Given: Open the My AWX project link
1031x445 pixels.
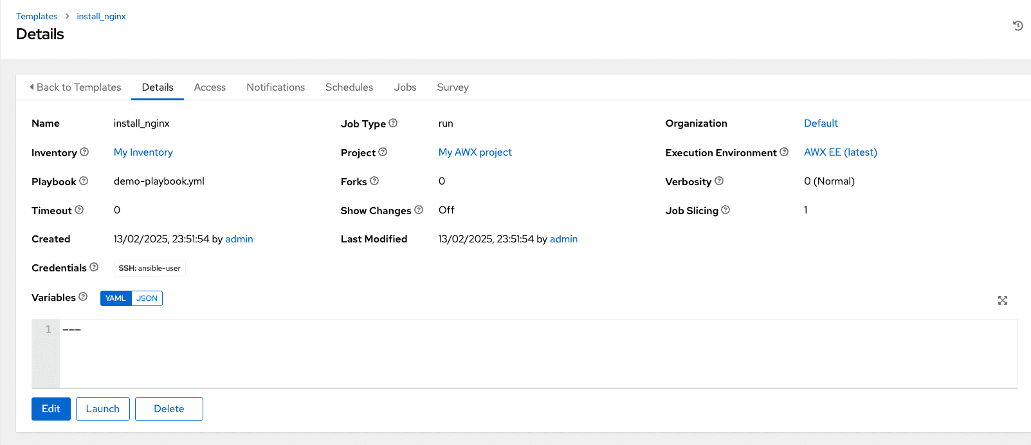Looking at the screenshot, I should click(475, 152).
